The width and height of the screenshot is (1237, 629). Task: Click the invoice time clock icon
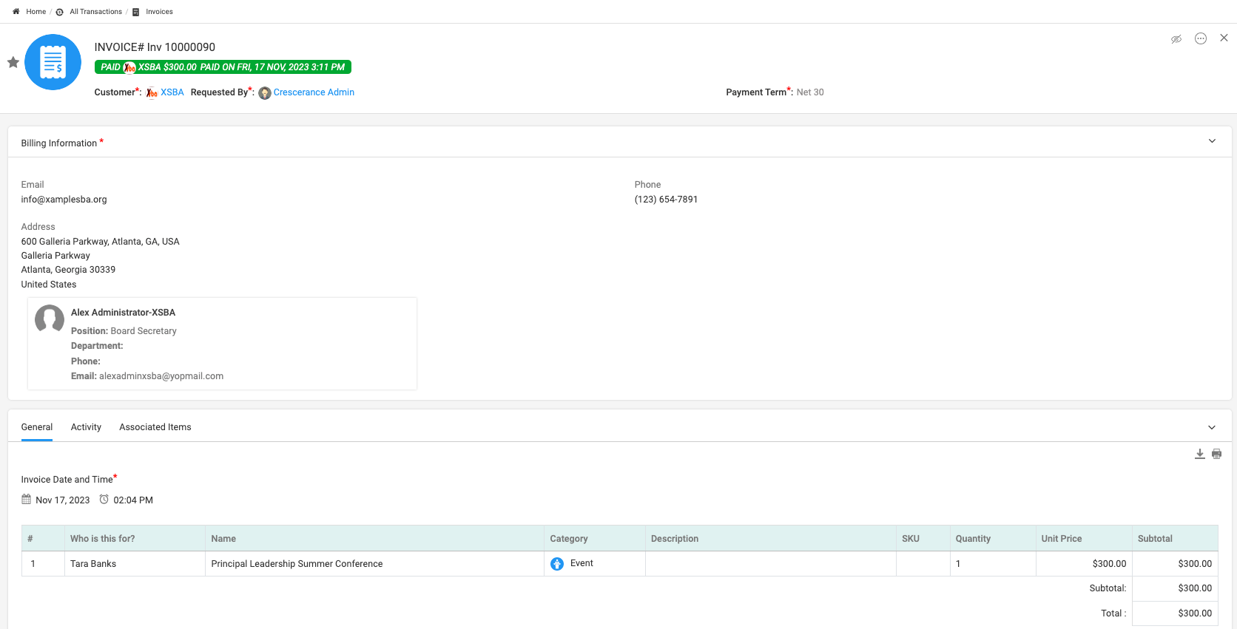coord(104,500)
